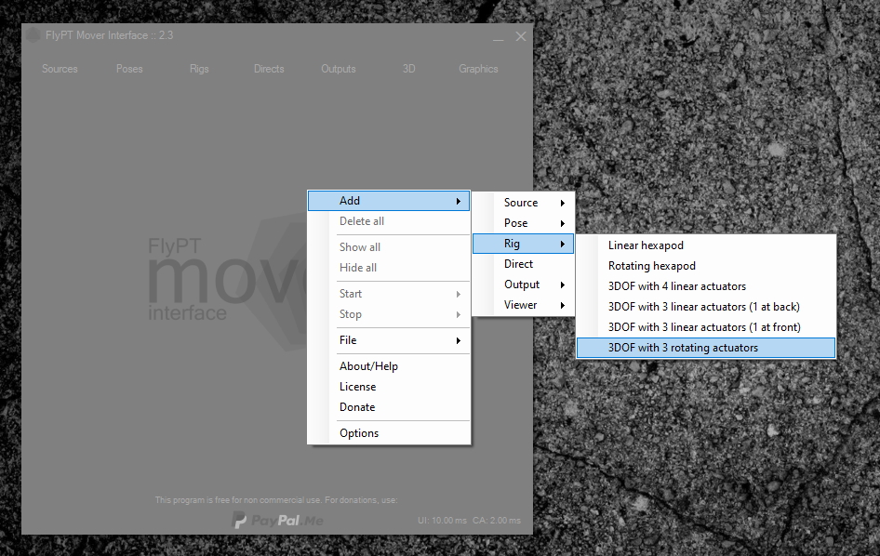Add a Direct module
Viewport: 880px width, 556px height.
(523, 264)
